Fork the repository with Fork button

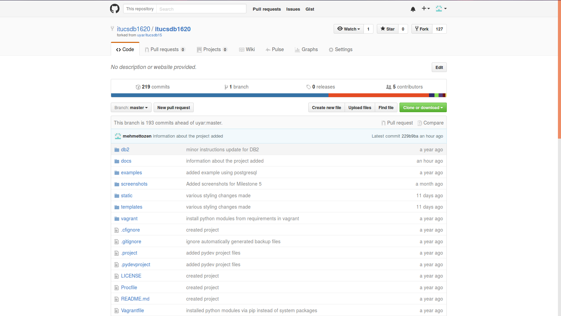[422, 29]
